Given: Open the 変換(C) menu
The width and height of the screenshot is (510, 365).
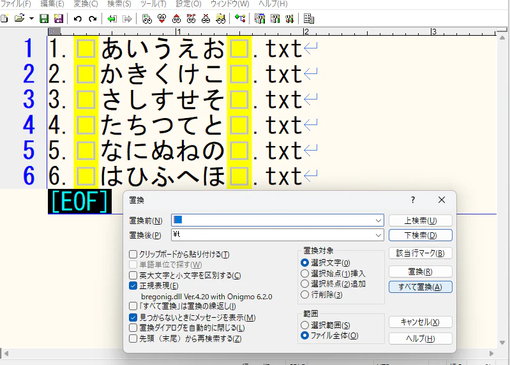Looking at the screenshot, I should (86, 4).
